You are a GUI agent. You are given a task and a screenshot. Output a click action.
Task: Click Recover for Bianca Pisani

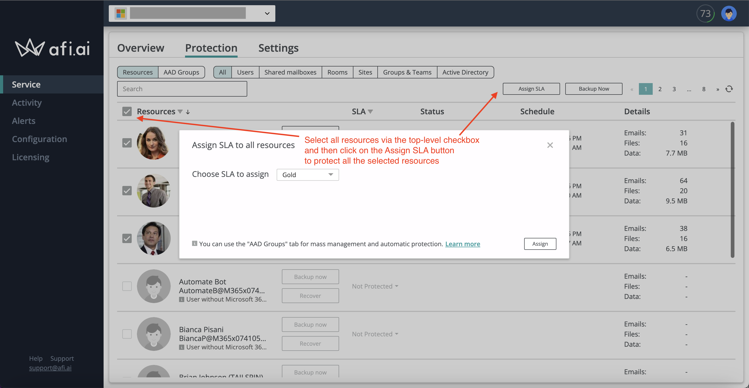pyautogui.click(x=310, y=343)
